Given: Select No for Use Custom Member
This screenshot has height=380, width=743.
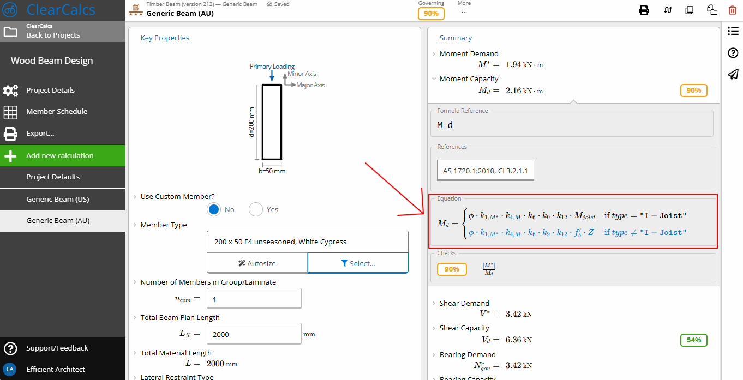Looking at the screenshot, I should [x=214, y=209].
